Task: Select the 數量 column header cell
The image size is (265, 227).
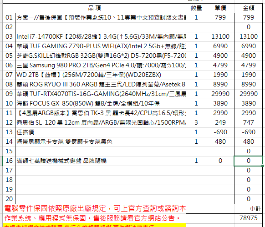Action: coord(196,8)
